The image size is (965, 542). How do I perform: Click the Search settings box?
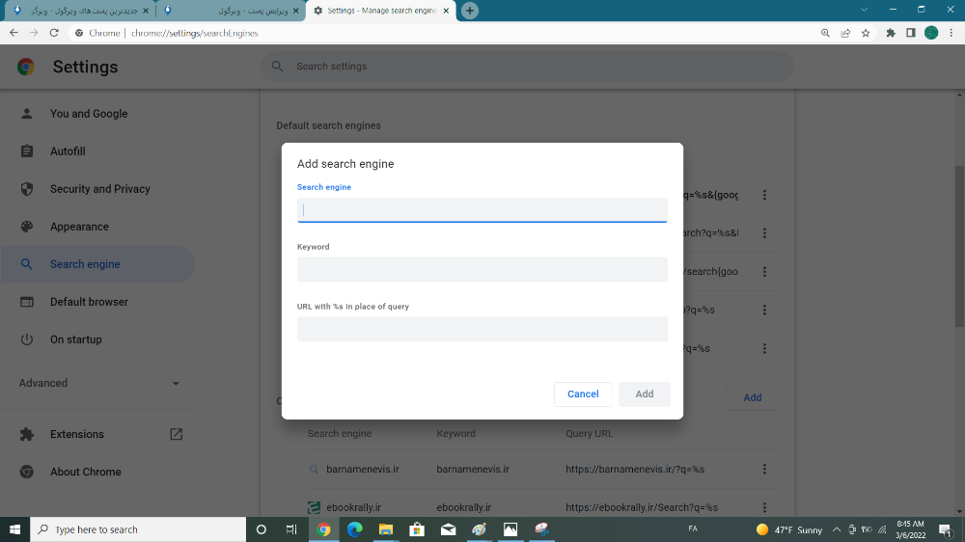(x=528, y=67)
